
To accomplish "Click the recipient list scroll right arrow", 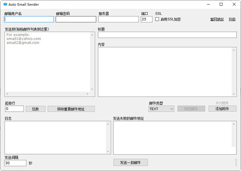I will click(x=88, y=94).
